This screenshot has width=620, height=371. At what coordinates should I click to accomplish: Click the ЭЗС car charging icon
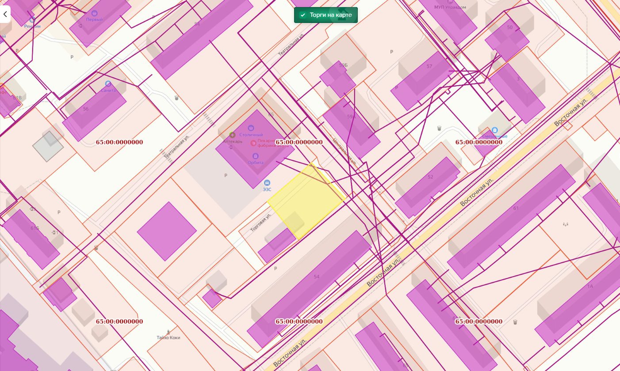(x=267, y=183)
